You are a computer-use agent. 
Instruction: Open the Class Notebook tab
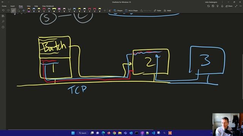[48, 6]
